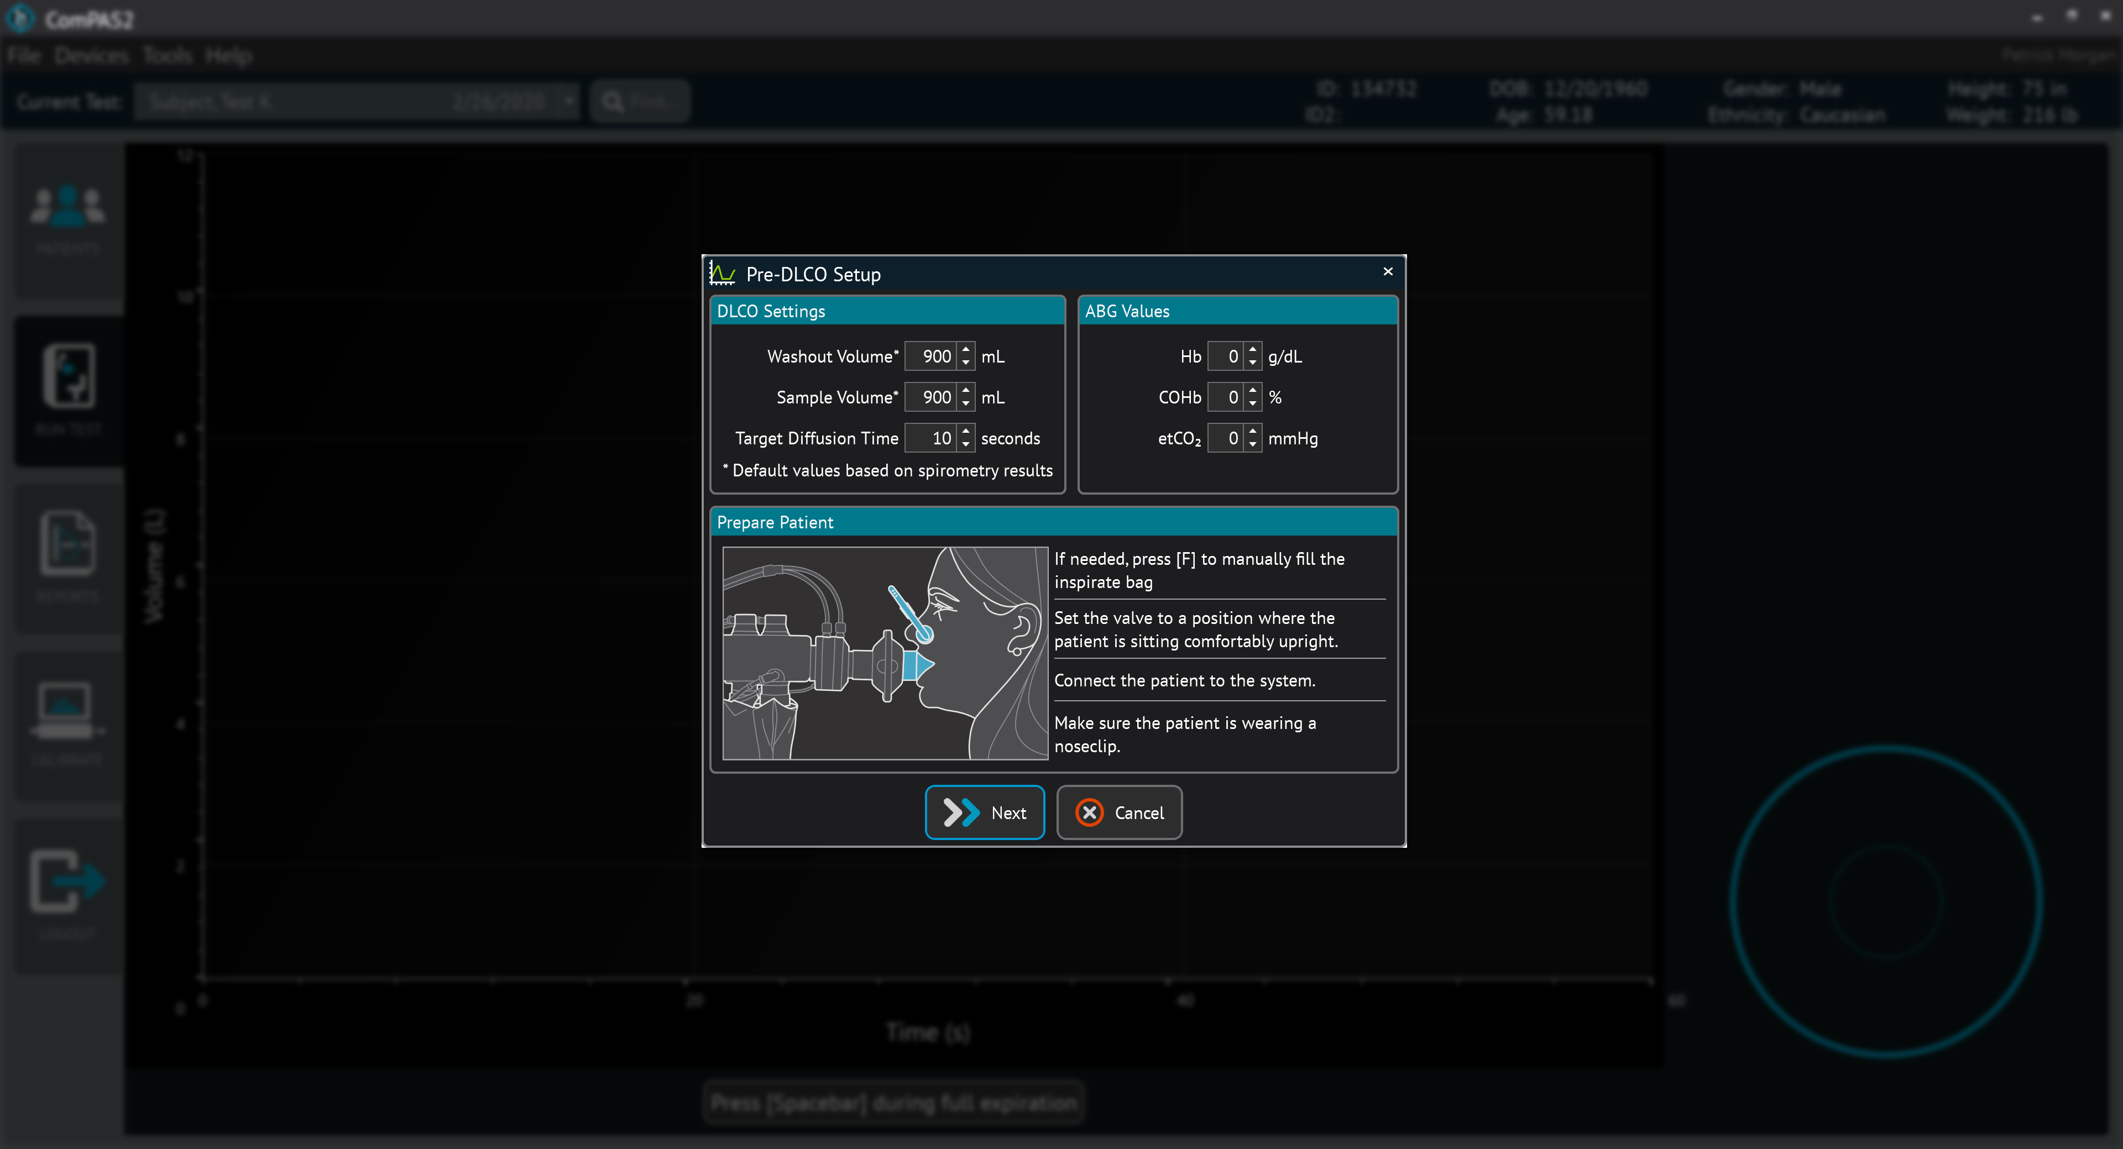
Task: Focus the Target Diffusion Time field
Action: [x=931, y=438]
